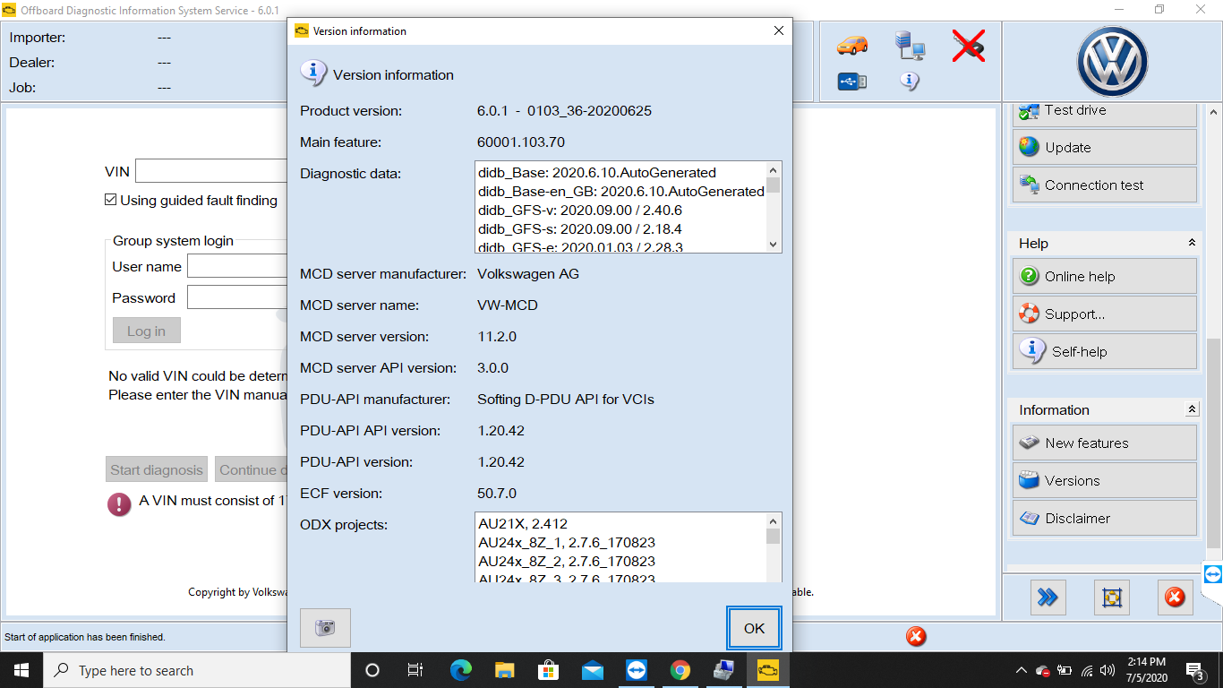
Task: Click the greyed-out Start diagnosis button
Action: click(x=157, y=469)
